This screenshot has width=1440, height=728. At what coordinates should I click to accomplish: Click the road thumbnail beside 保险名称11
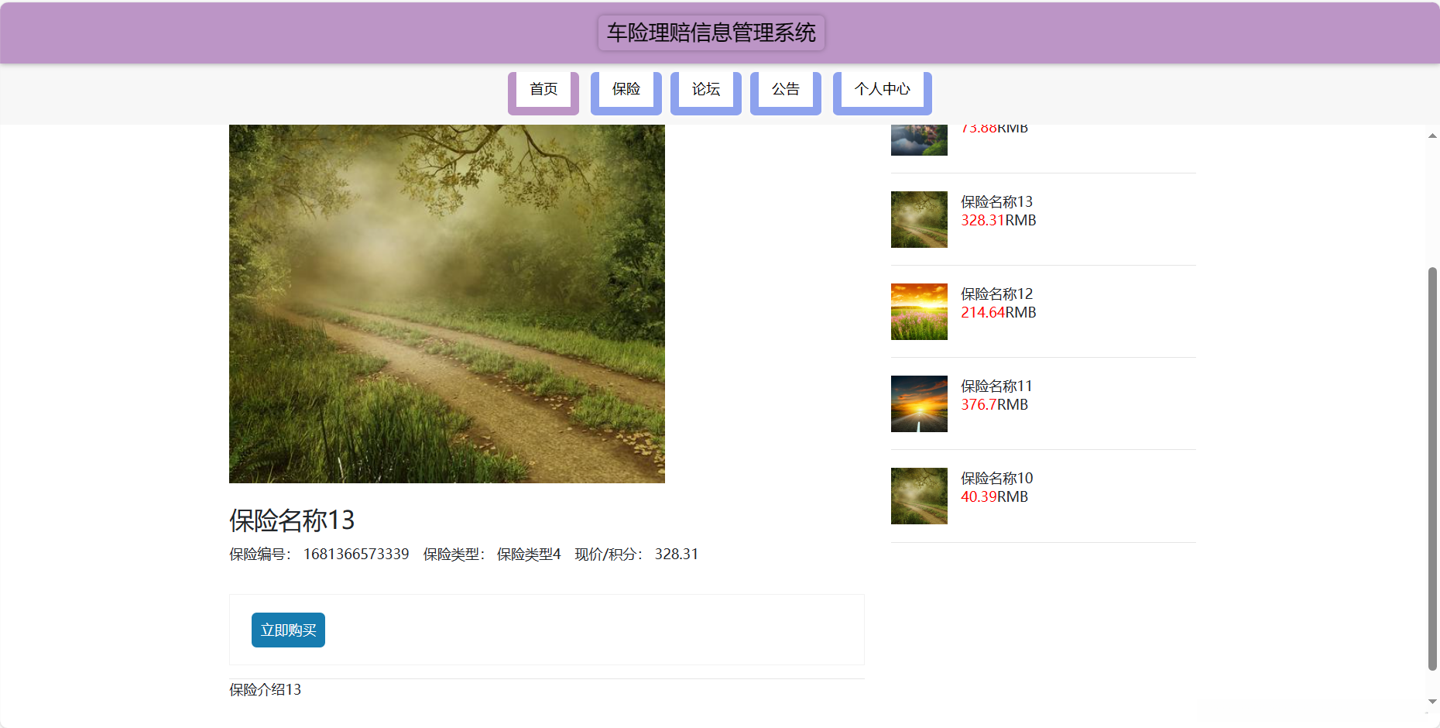coord(919,403)
